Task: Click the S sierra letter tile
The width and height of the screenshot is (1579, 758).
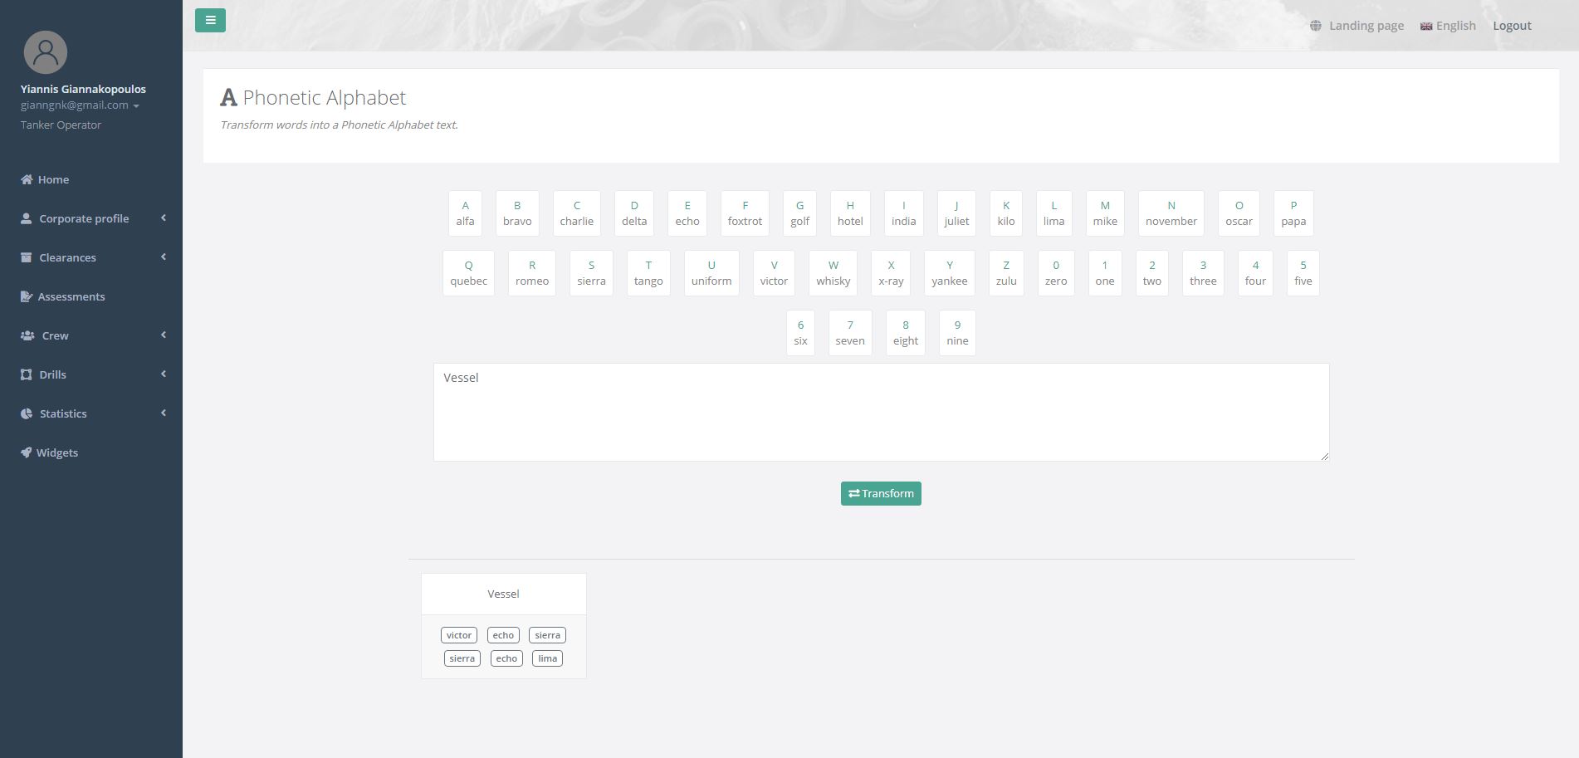Action: click(x=591, y=273)
